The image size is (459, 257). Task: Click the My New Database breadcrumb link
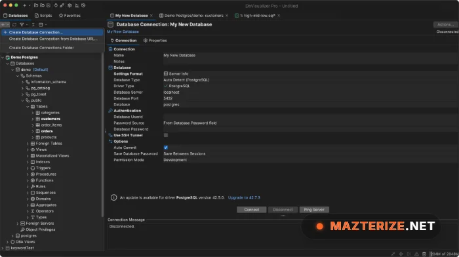[x=123, y=31]
